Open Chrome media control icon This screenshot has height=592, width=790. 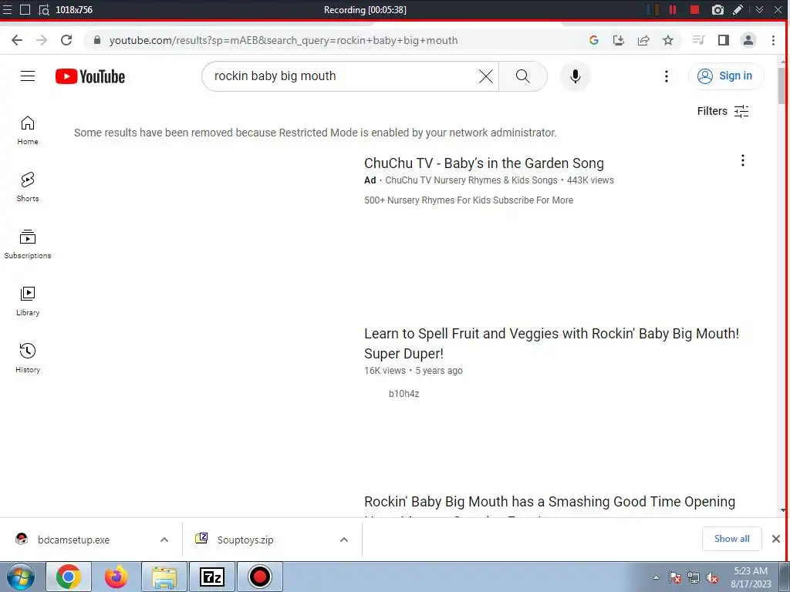[x=698, y=40]
